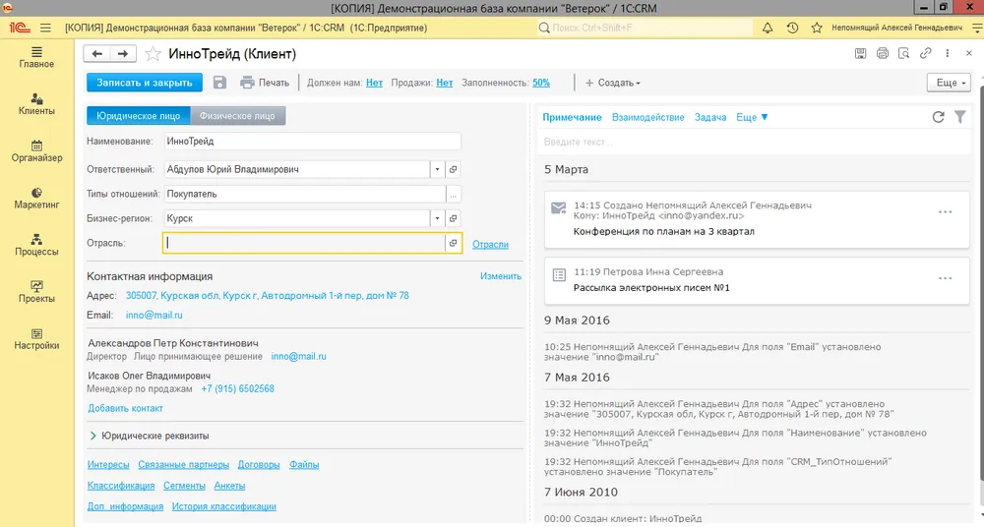This screenshot has width=984, height=527.
Task: Click the Введите текст note field
Action: coord(755,142)
